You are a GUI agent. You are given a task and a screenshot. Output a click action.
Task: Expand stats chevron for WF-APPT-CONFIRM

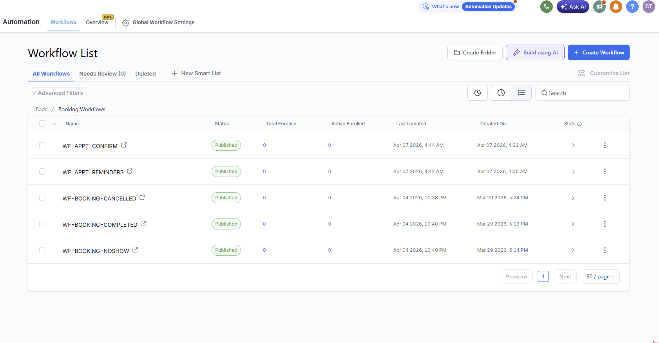pos(573,145)
